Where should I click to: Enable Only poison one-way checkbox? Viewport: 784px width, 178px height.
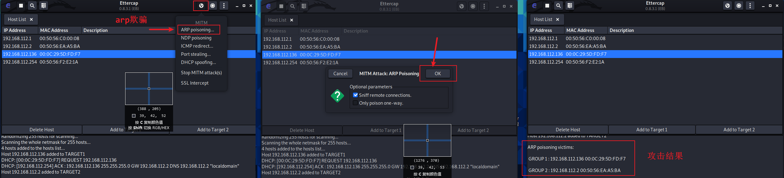(x=355, y=103)
